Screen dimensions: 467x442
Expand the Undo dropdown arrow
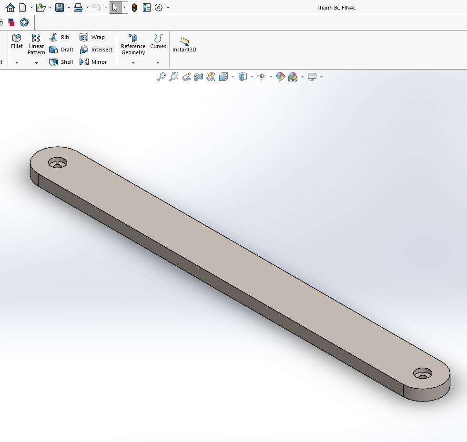[x=106, y=8]
